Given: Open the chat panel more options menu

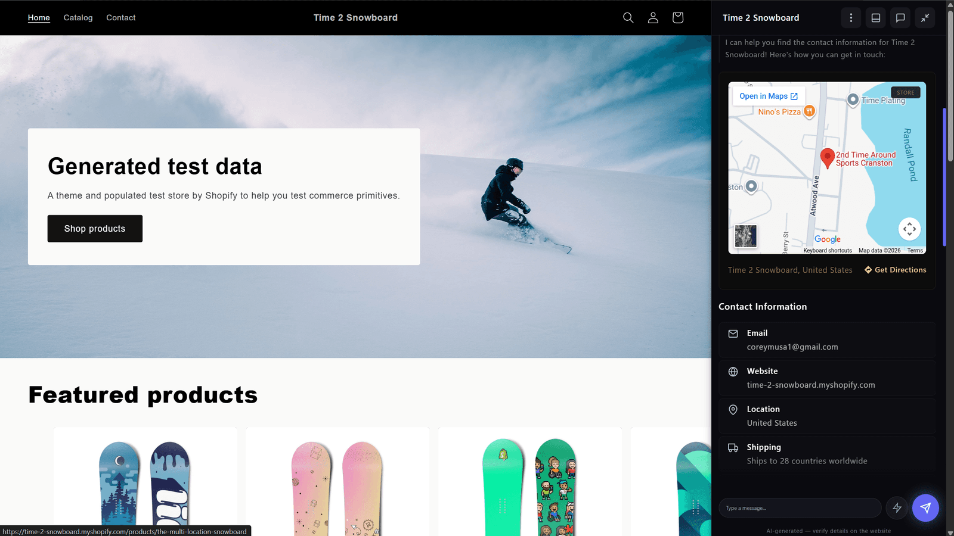Looking at the screenshot, I should (851, 18).
